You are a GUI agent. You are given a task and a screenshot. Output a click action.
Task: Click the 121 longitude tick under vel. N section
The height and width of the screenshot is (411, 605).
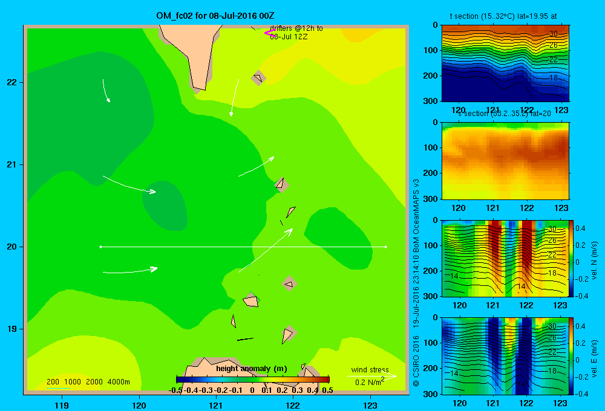click(x=492, y=305)
